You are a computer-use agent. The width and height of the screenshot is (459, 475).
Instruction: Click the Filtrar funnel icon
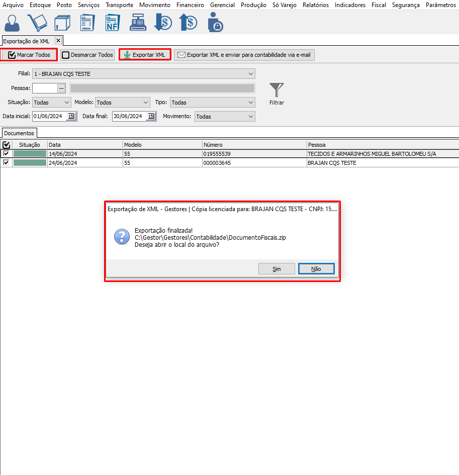click(x=277, y=90)
